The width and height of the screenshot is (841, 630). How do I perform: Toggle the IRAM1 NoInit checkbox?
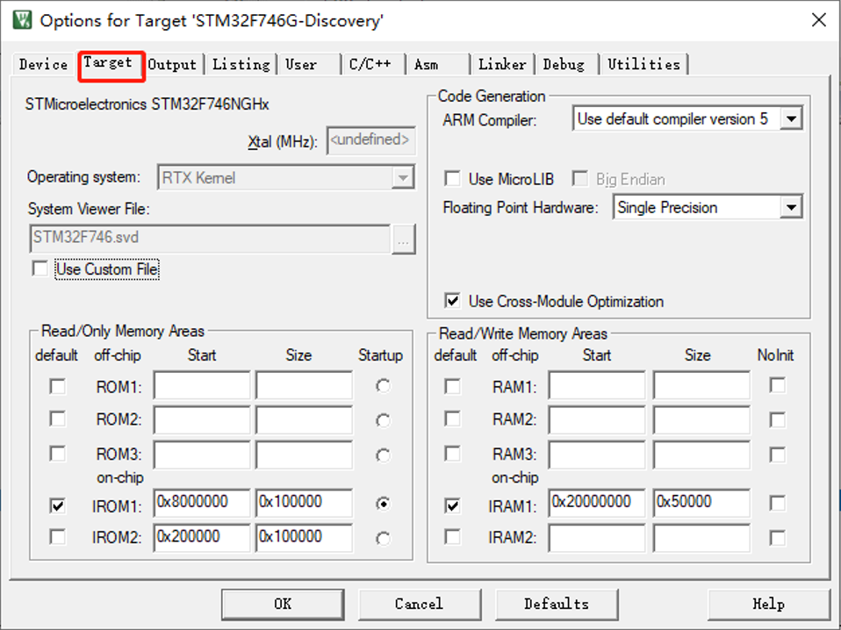click(777, 504)
